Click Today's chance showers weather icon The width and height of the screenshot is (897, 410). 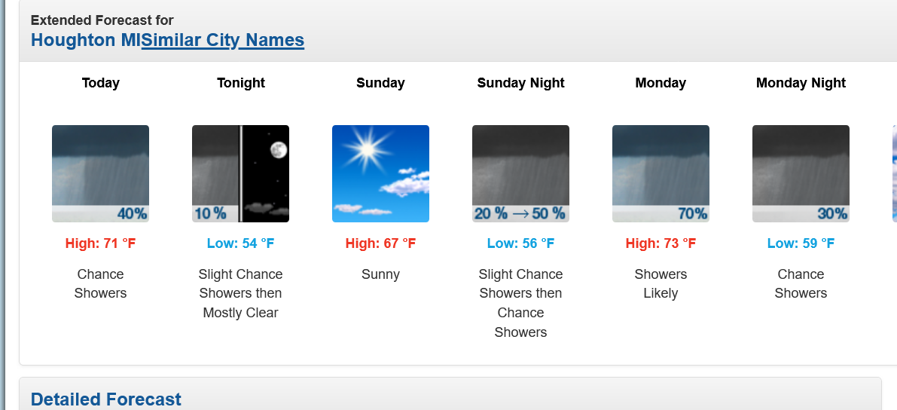pyautogui.click(x=100, y=173)
